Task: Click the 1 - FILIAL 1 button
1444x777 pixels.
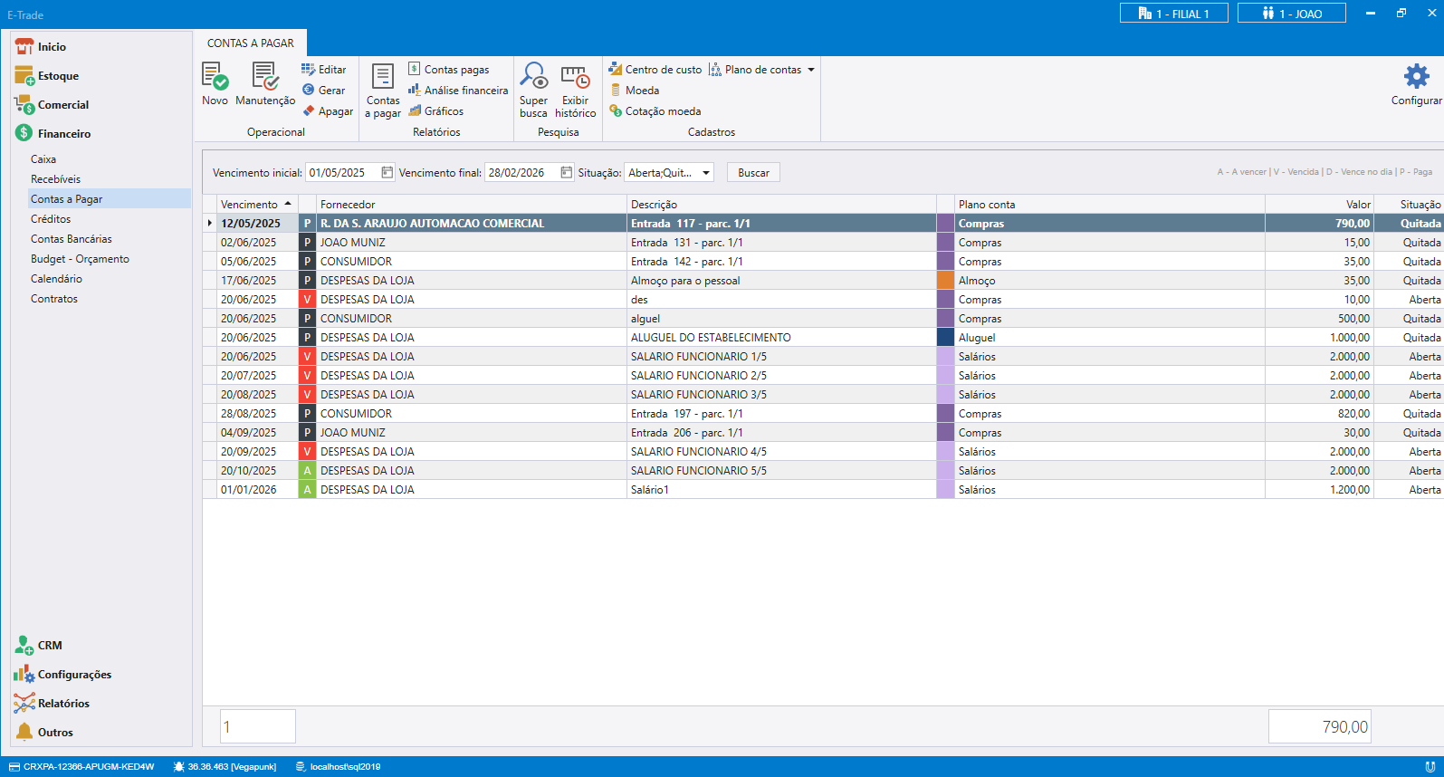Action: pos(1173,14)
